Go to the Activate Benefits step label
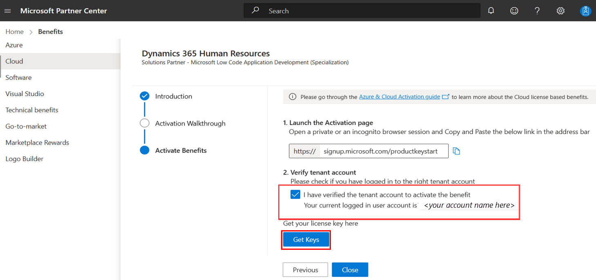Image resolution: width=596 pixels, height=280 pixels. coord(181,151)
